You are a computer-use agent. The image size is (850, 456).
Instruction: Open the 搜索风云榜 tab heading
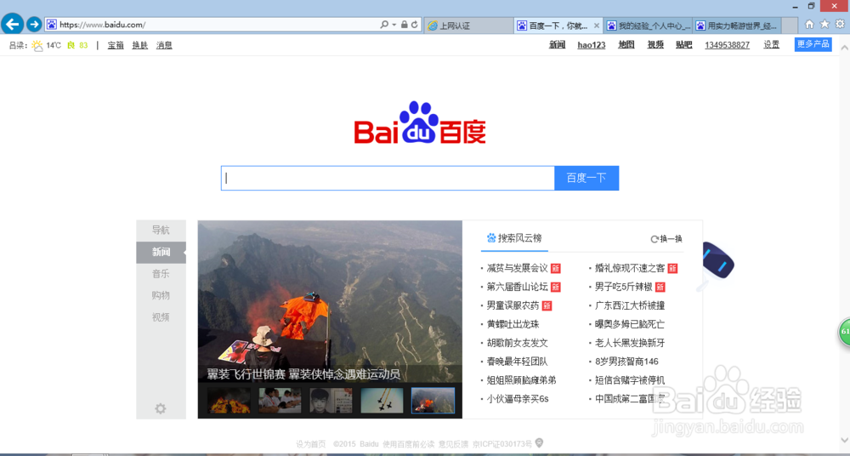[514, 237]
